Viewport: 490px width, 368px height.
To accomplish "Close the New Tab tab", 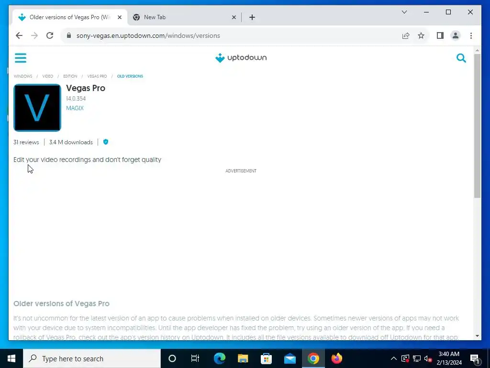I will point(234,17).
